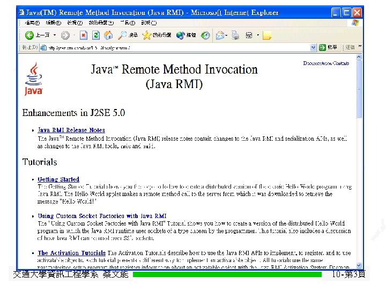Open Using Custom Socket Factories link
The image size is (386, 290).
102,216
